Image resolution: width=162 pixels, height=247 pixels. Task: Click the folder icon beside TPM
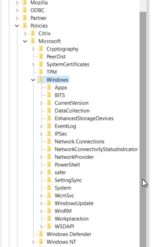pos(41,72)
